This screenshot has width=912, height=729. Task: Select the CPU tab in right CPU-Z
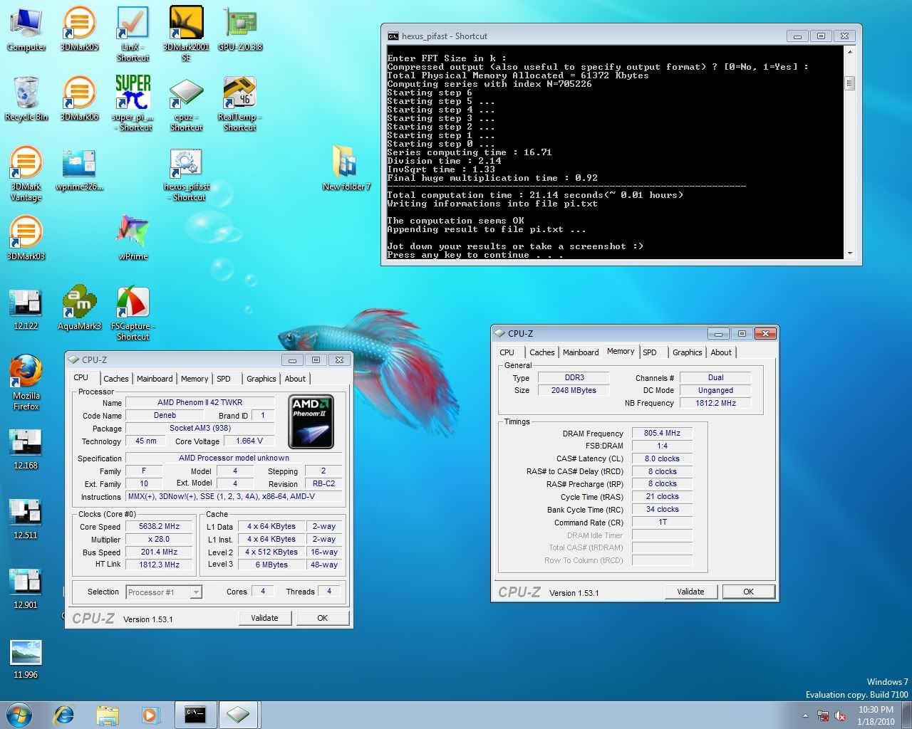(507, 352)
